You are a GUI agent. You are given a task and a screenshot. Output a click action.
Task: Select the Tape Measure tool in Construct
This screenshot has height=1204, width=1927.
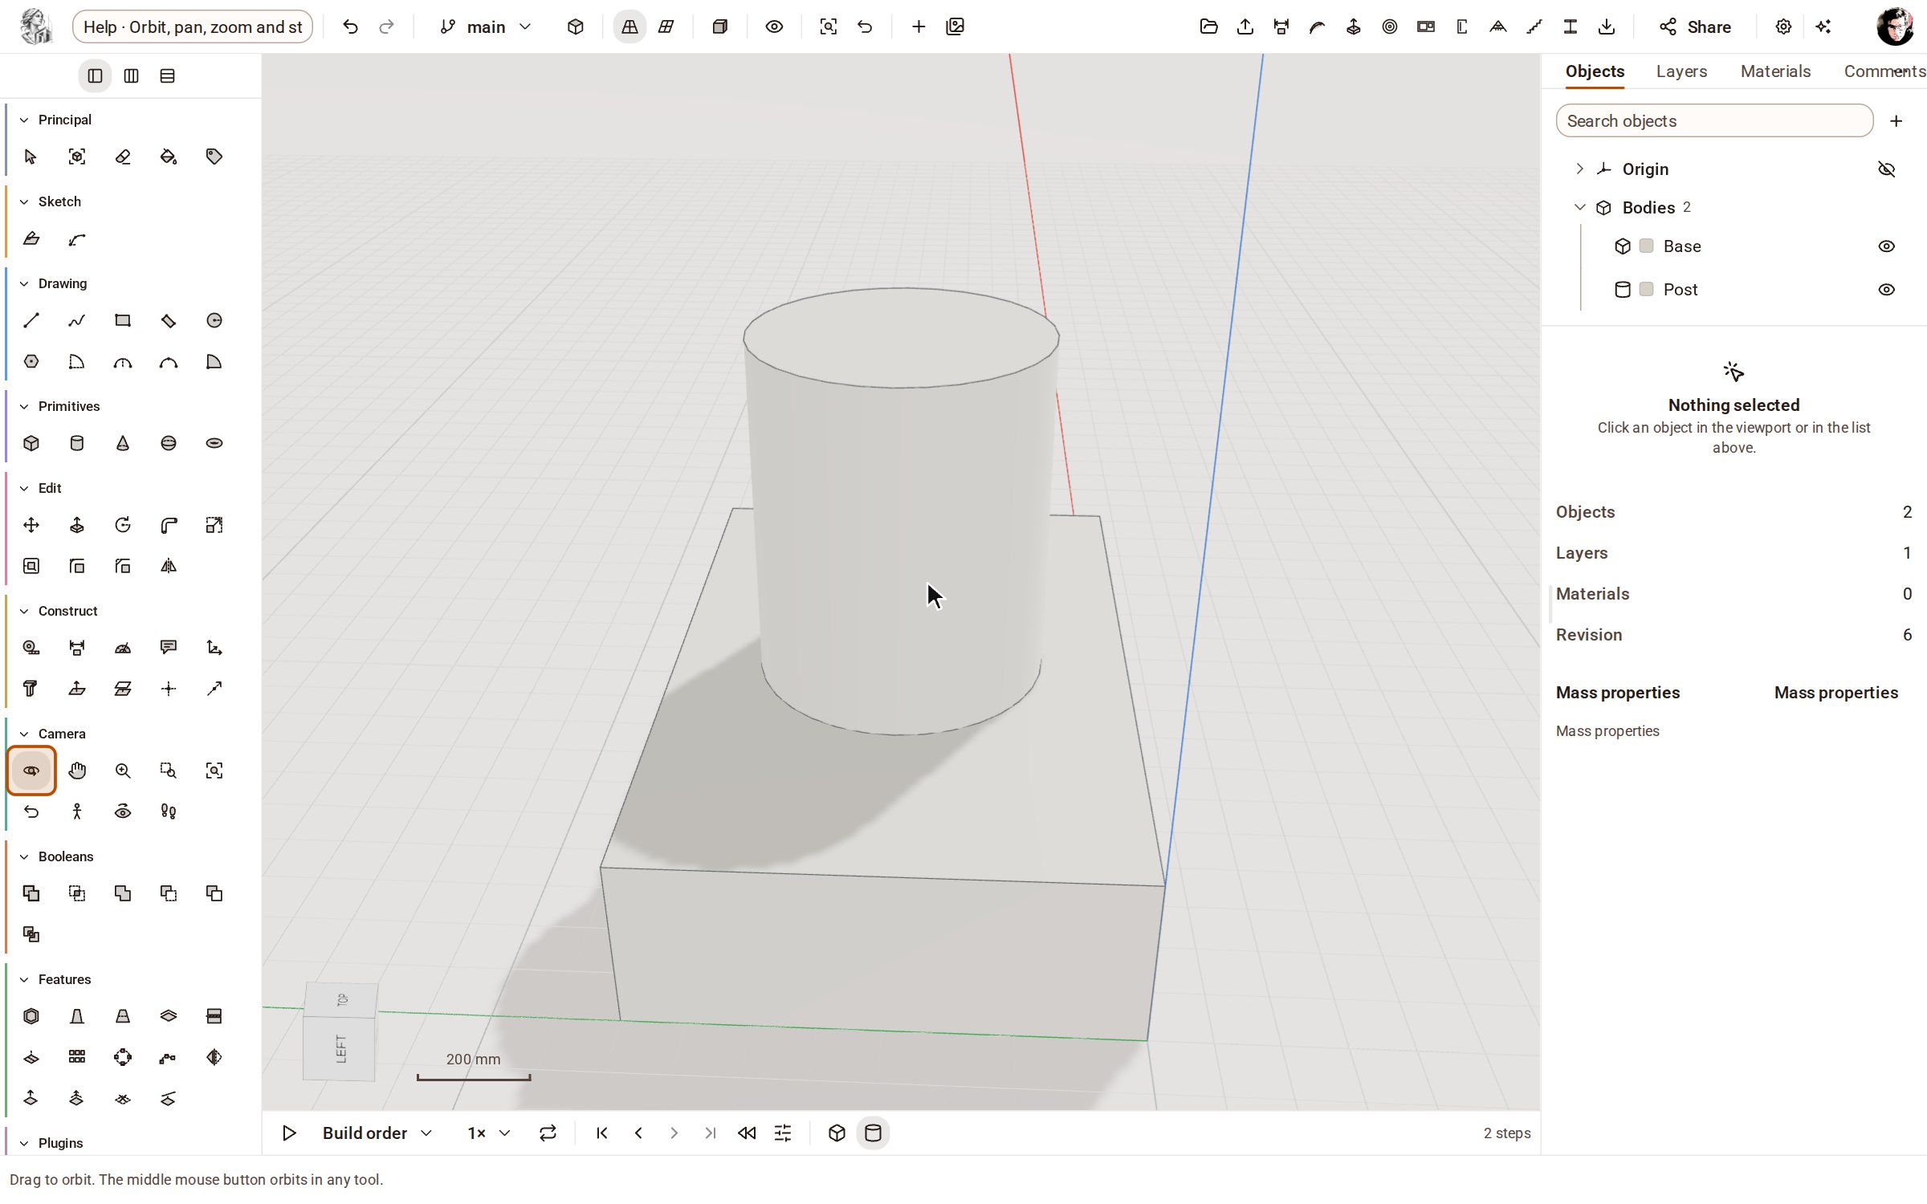tap(31, 648)
